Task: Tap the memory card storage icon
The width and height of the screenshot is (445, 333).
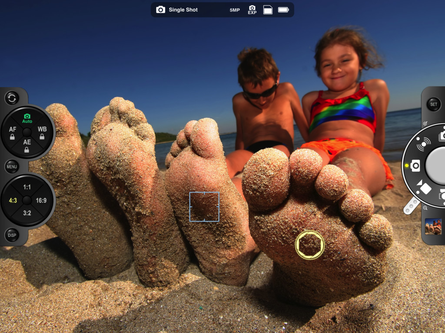Action: tap(268, 10)
